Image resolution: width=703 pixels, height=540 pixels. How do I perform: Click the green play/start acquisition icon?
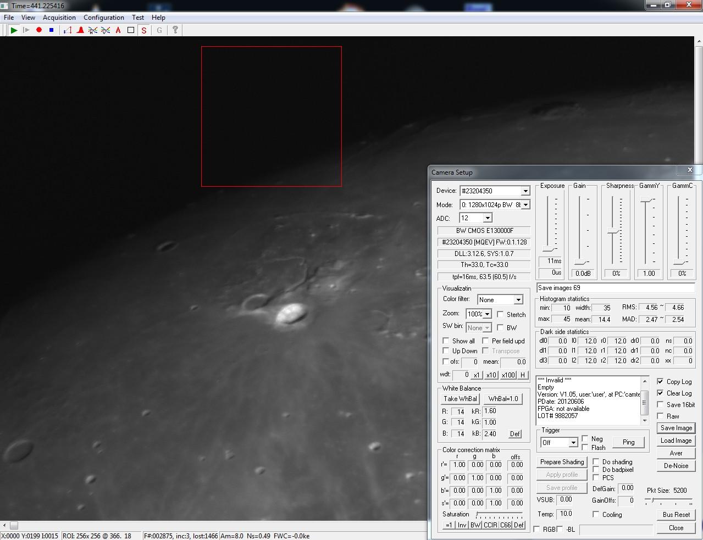coord(14,30)
